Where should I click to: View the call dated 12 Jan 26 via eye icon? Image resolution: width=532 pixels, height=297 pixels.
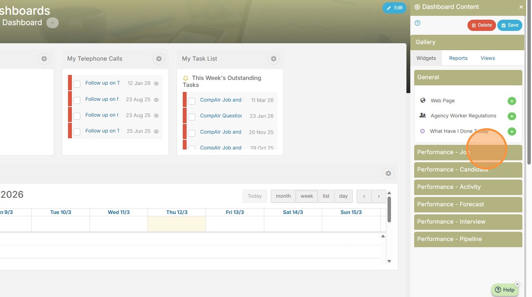156,83
